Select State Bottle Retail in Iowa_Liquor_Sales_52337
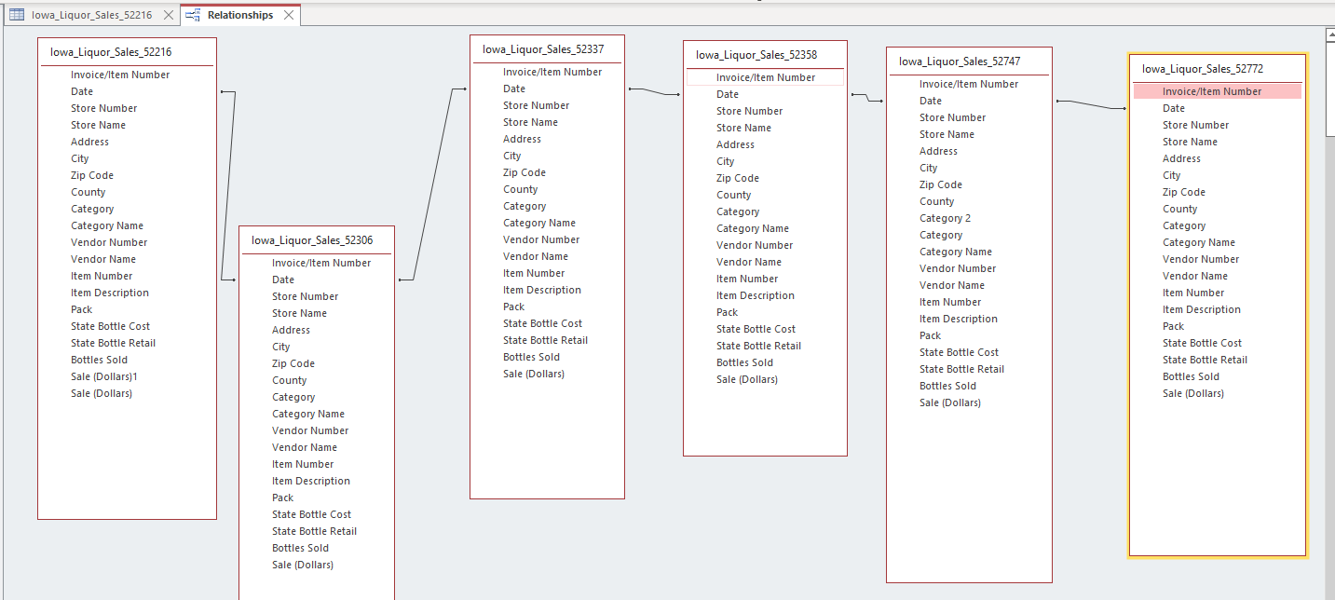This screenshot has height=600, width=1335. coord(546,340)
